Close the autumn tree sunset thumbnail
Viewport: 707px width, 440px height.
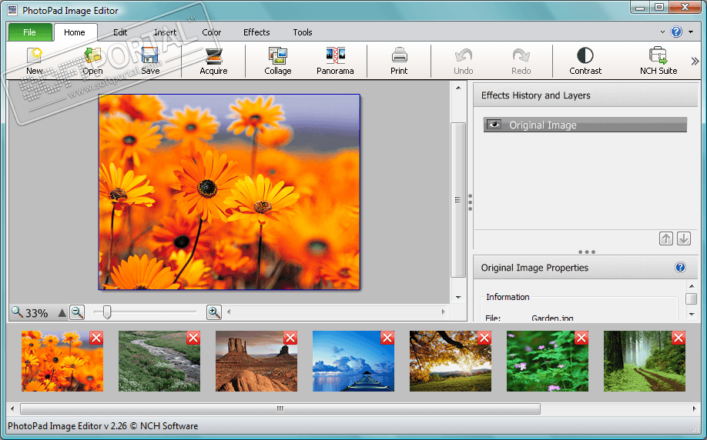(x=484, y=338)
